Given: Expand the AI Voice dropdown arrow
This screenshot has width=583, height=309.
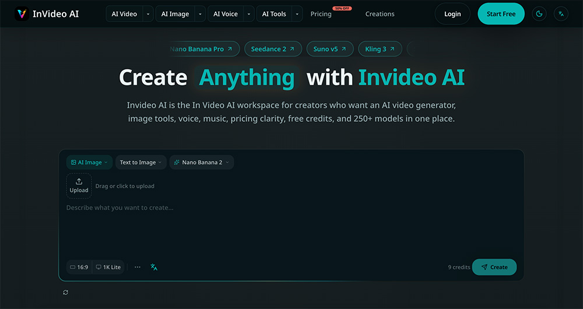Looking at the screenshot, I should [x=249, y=14].
